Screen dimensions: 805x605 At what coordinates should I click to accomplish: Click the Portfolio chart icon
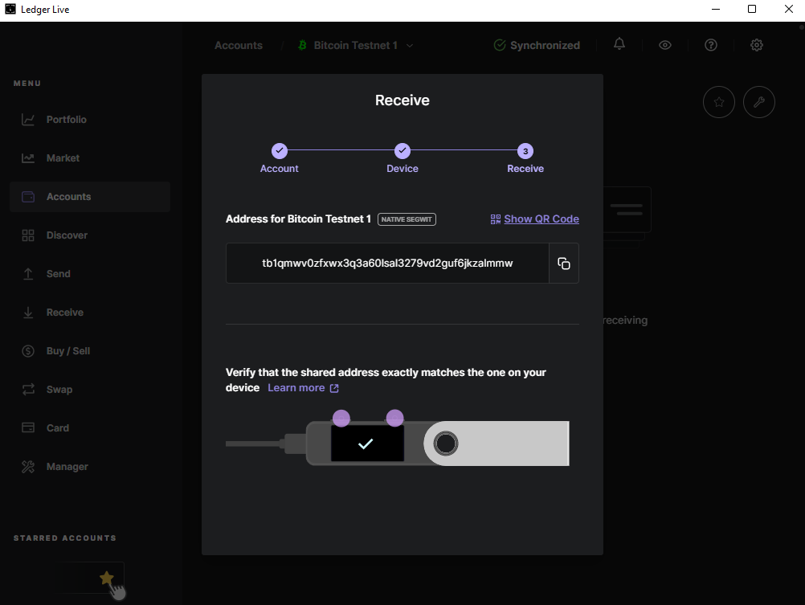click(x=28, y=120)
